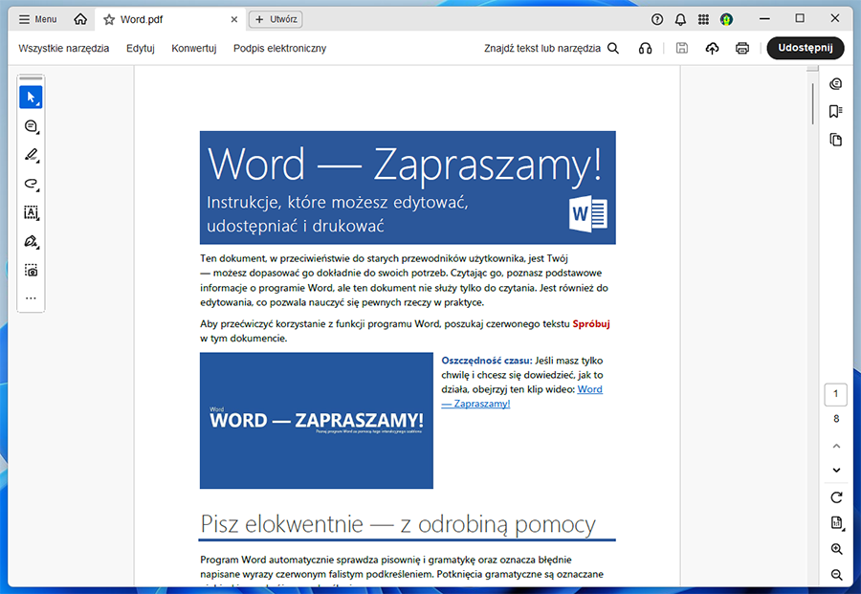The height and width of the screenshot is (594, 861).
Task: Rotate the page view icon
Action: tap(836, 497)
